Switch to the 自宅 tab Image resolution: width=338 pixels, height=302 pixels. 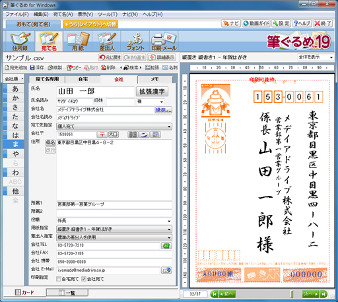pos(83,79)
